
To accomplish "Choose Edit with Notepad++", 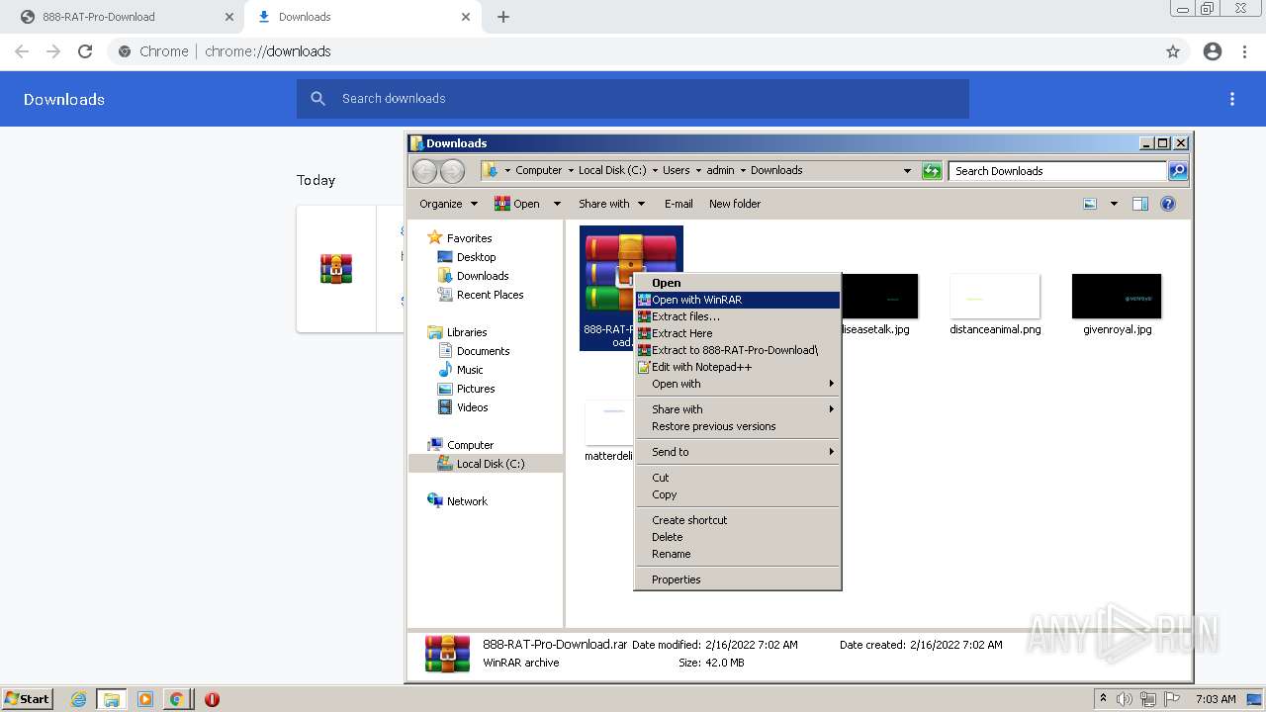I will pos(738,367).
